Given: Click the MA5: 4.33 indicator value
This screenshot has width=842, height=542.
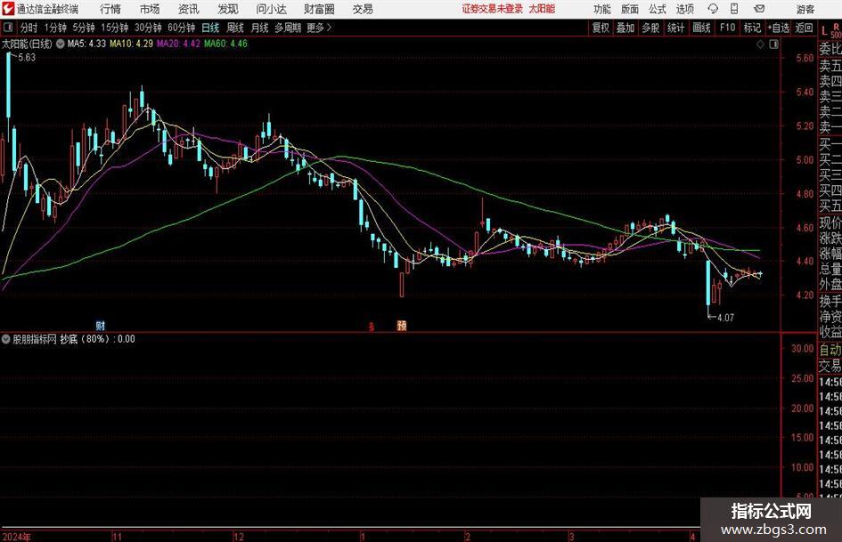Looking at the screenshot, I should (86, 44).
